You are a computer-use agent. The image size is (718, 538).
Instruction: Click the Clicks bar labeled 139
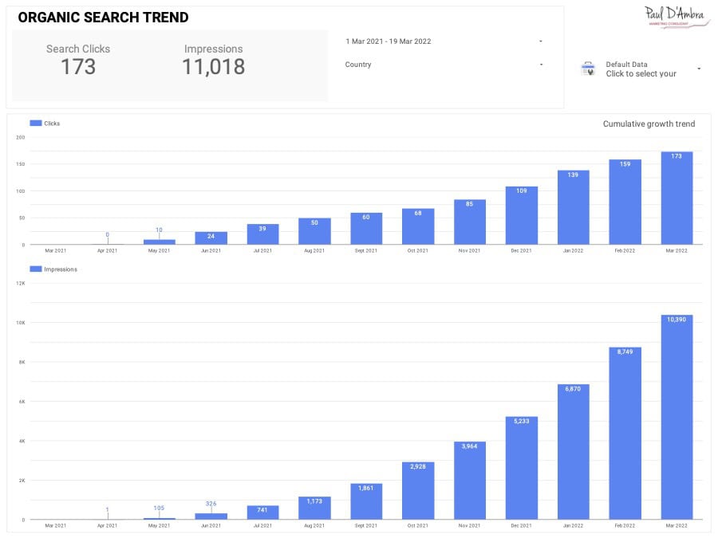574,208
